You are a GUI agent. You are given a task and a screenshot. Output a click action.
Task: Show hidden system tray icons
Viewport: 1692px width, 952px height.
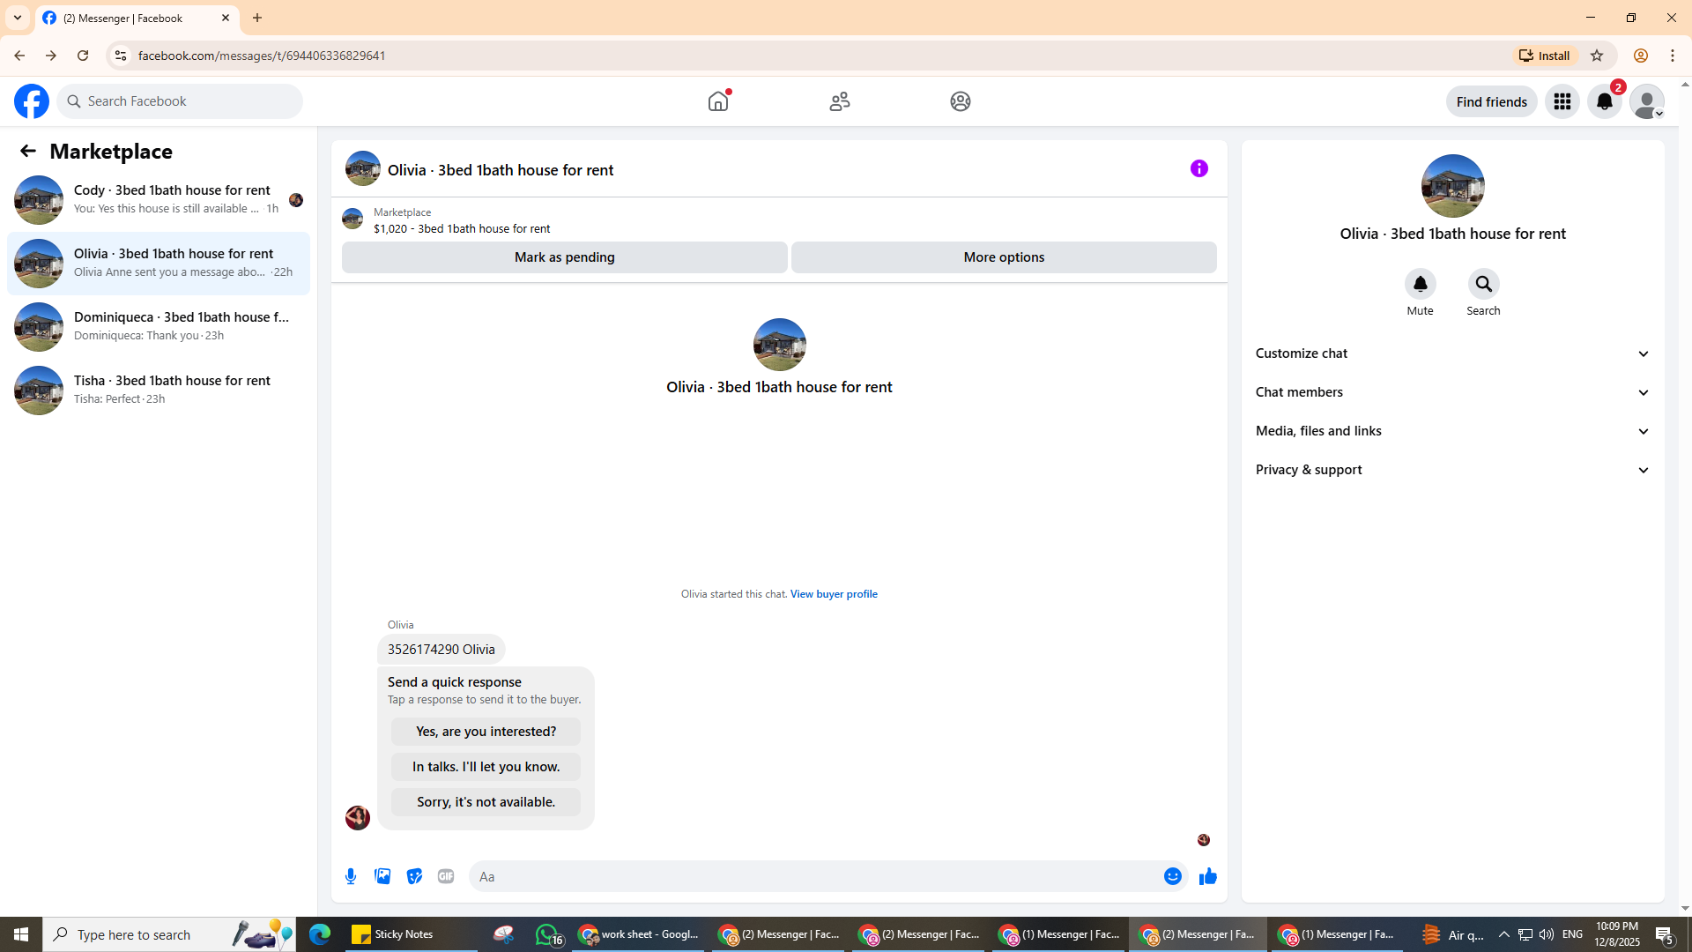click(x=1503, y=934)
